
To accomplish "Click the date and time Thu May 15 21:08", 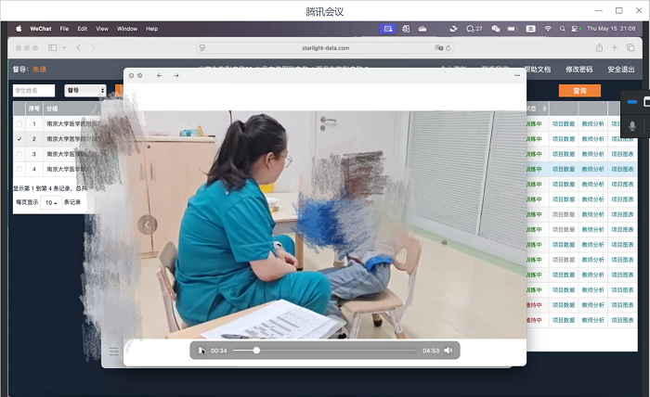I will (x=611, y=29).
